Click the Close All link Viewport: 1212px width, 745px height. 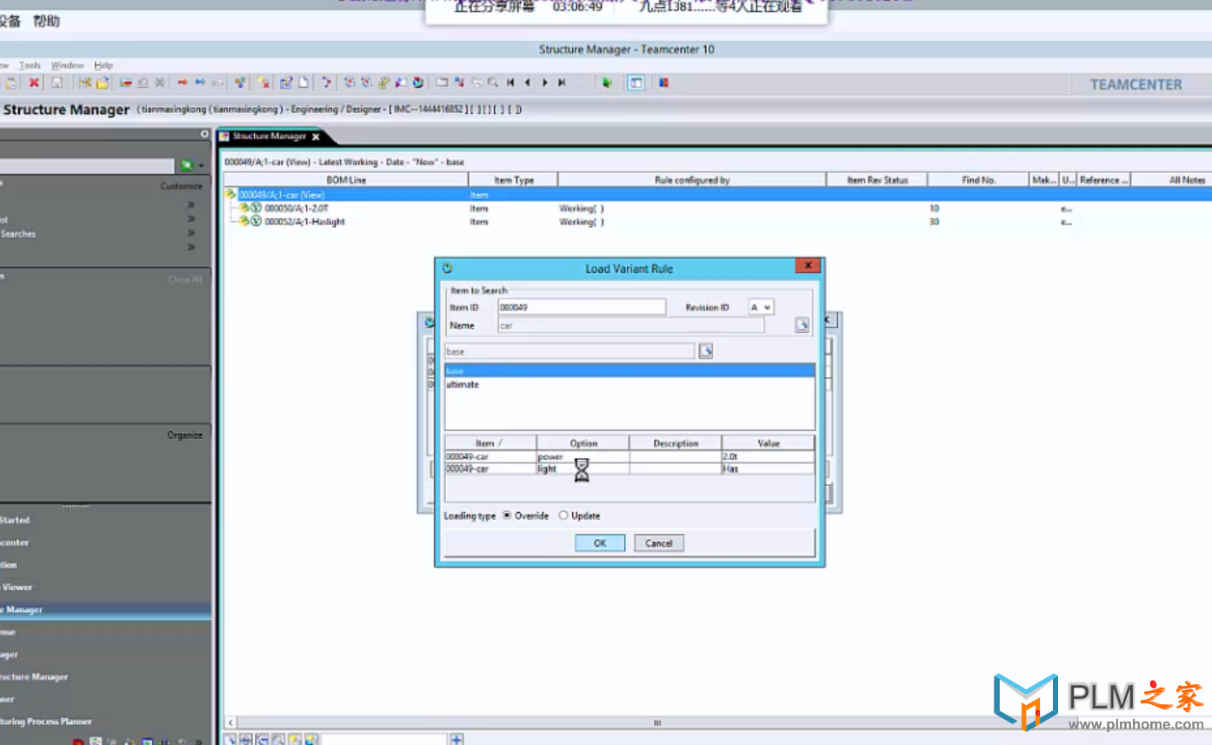click(185, 279)
